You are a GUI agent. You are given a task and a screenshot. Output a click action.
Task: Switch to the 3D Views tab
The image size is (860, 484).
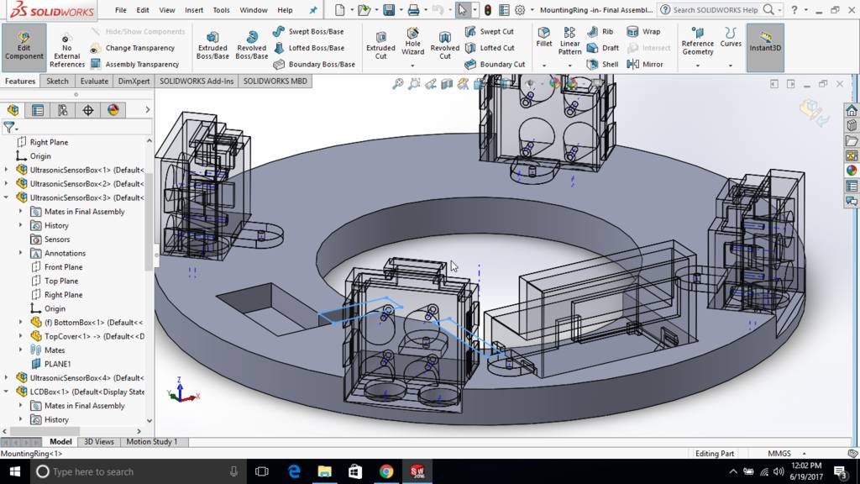pyautogui.click(x=99, y=442)
